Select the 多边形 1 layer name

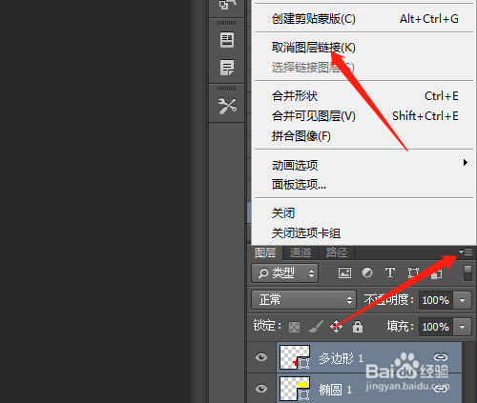pos(341,358)
